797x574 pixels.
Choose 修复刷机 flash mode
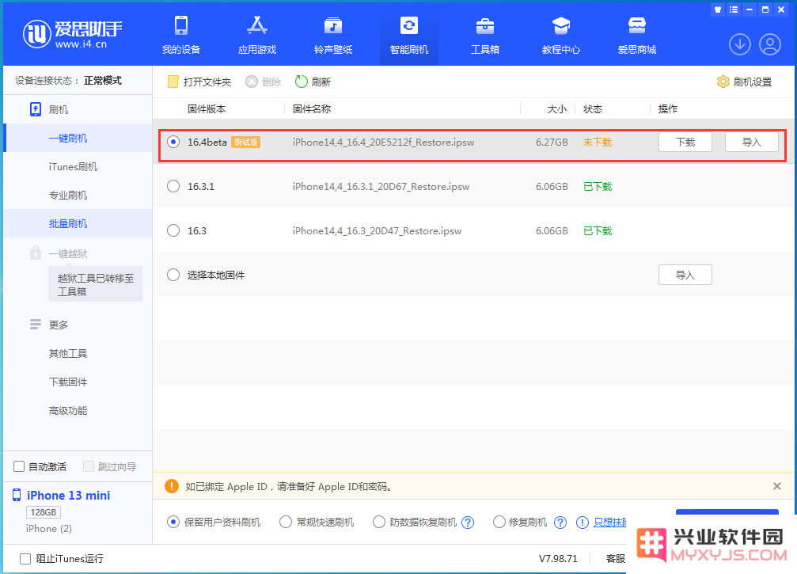point(499,522)
